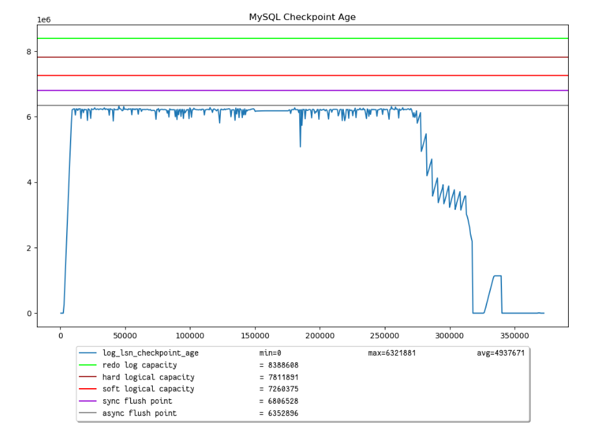Click the gray line swatch in legend
Viewport: 605px width, 440px height.
[x=87, y=413]
